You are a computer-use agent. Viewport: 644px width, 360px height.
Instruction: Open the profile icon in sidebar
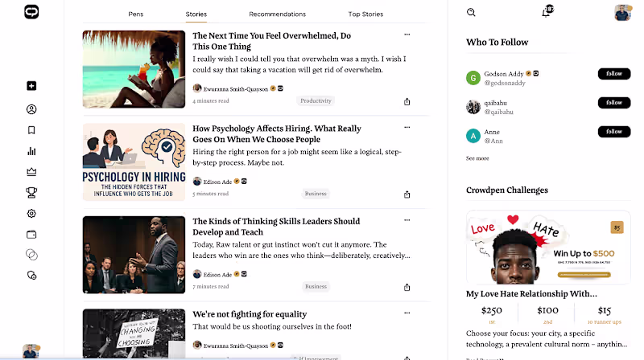point(31,109)
